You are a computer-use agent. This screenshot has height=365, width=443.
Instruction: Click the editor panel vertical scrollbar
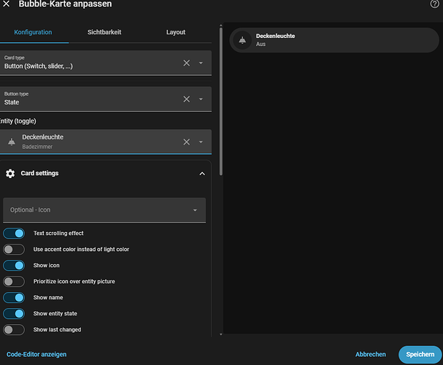coord(221,101)
